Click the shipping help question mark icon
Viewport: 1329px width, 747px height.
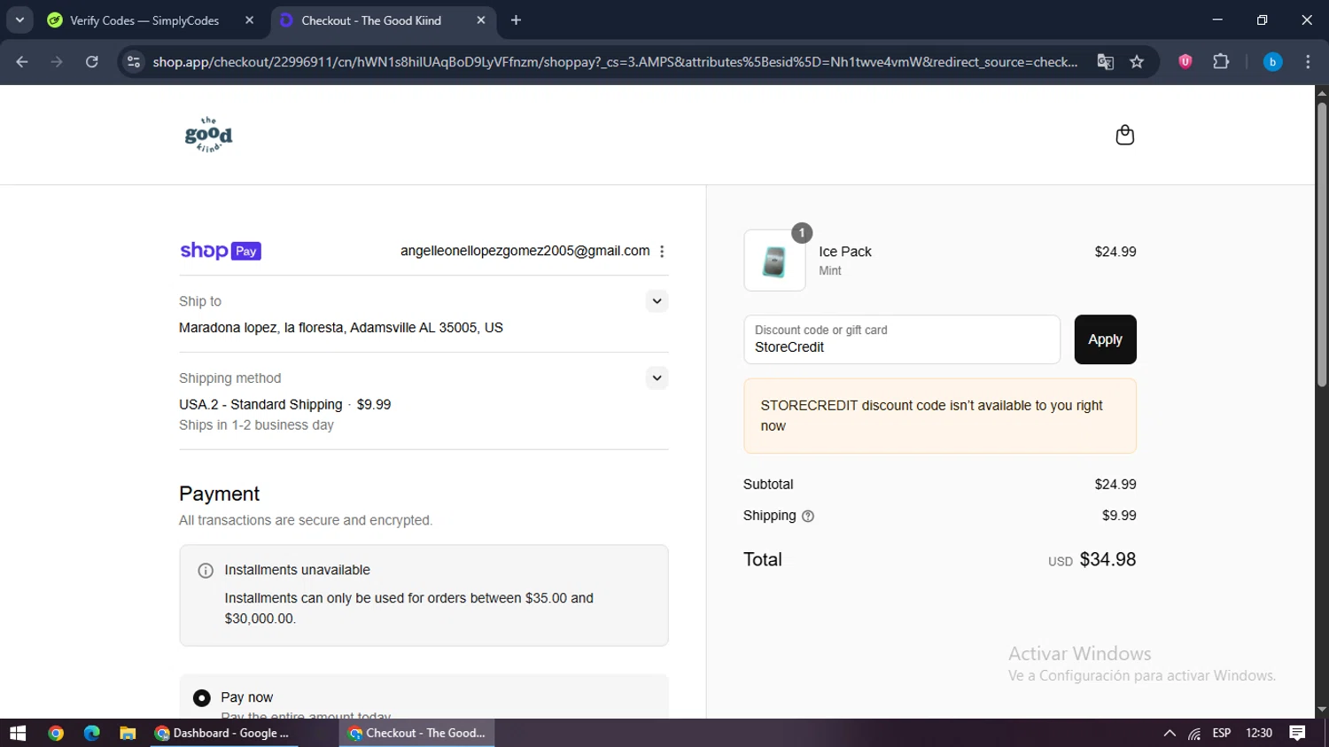click(807, 517)
